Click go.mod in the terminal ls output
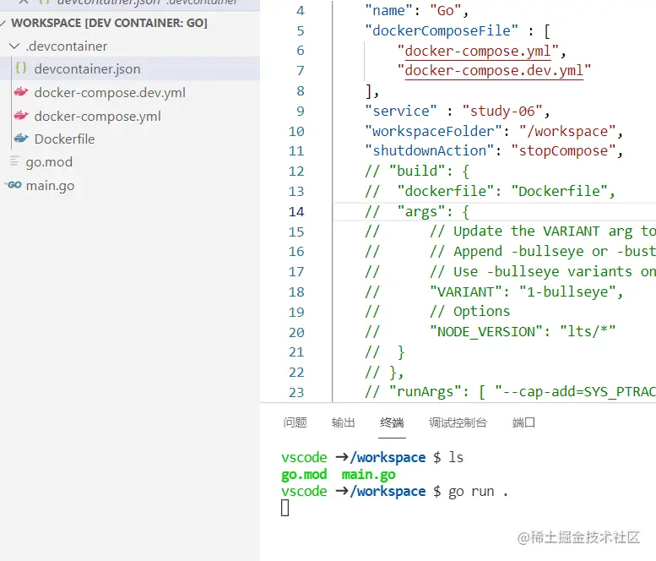Viewport: 656px width, 561px height. tap(304, 474)
